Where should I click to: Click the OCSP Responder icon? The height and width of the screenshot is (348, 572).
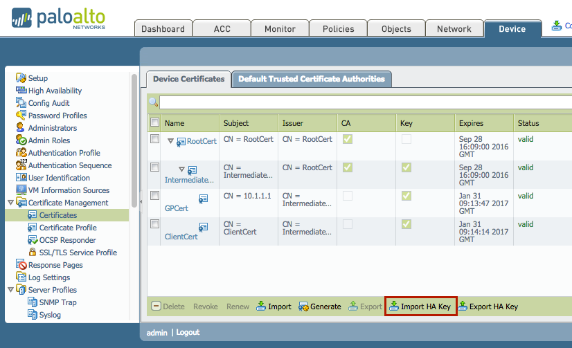pyautogui.click(x=33, y=240)
